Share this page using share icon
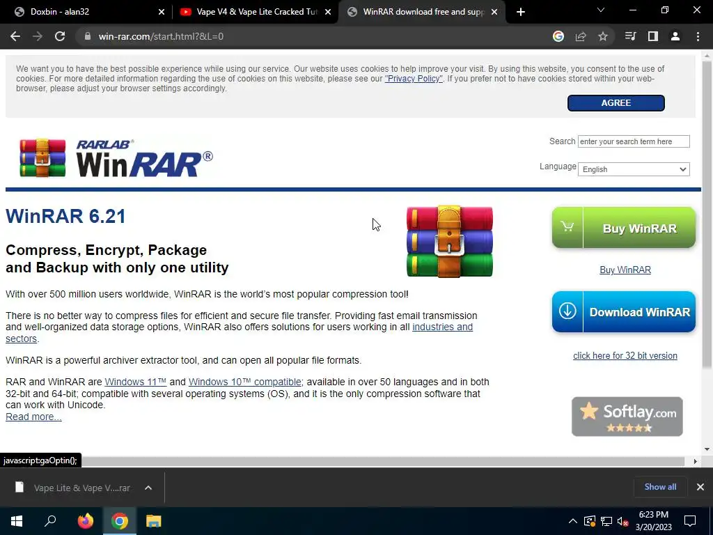This screenshot has height=535, width=713. coord(581,36)
